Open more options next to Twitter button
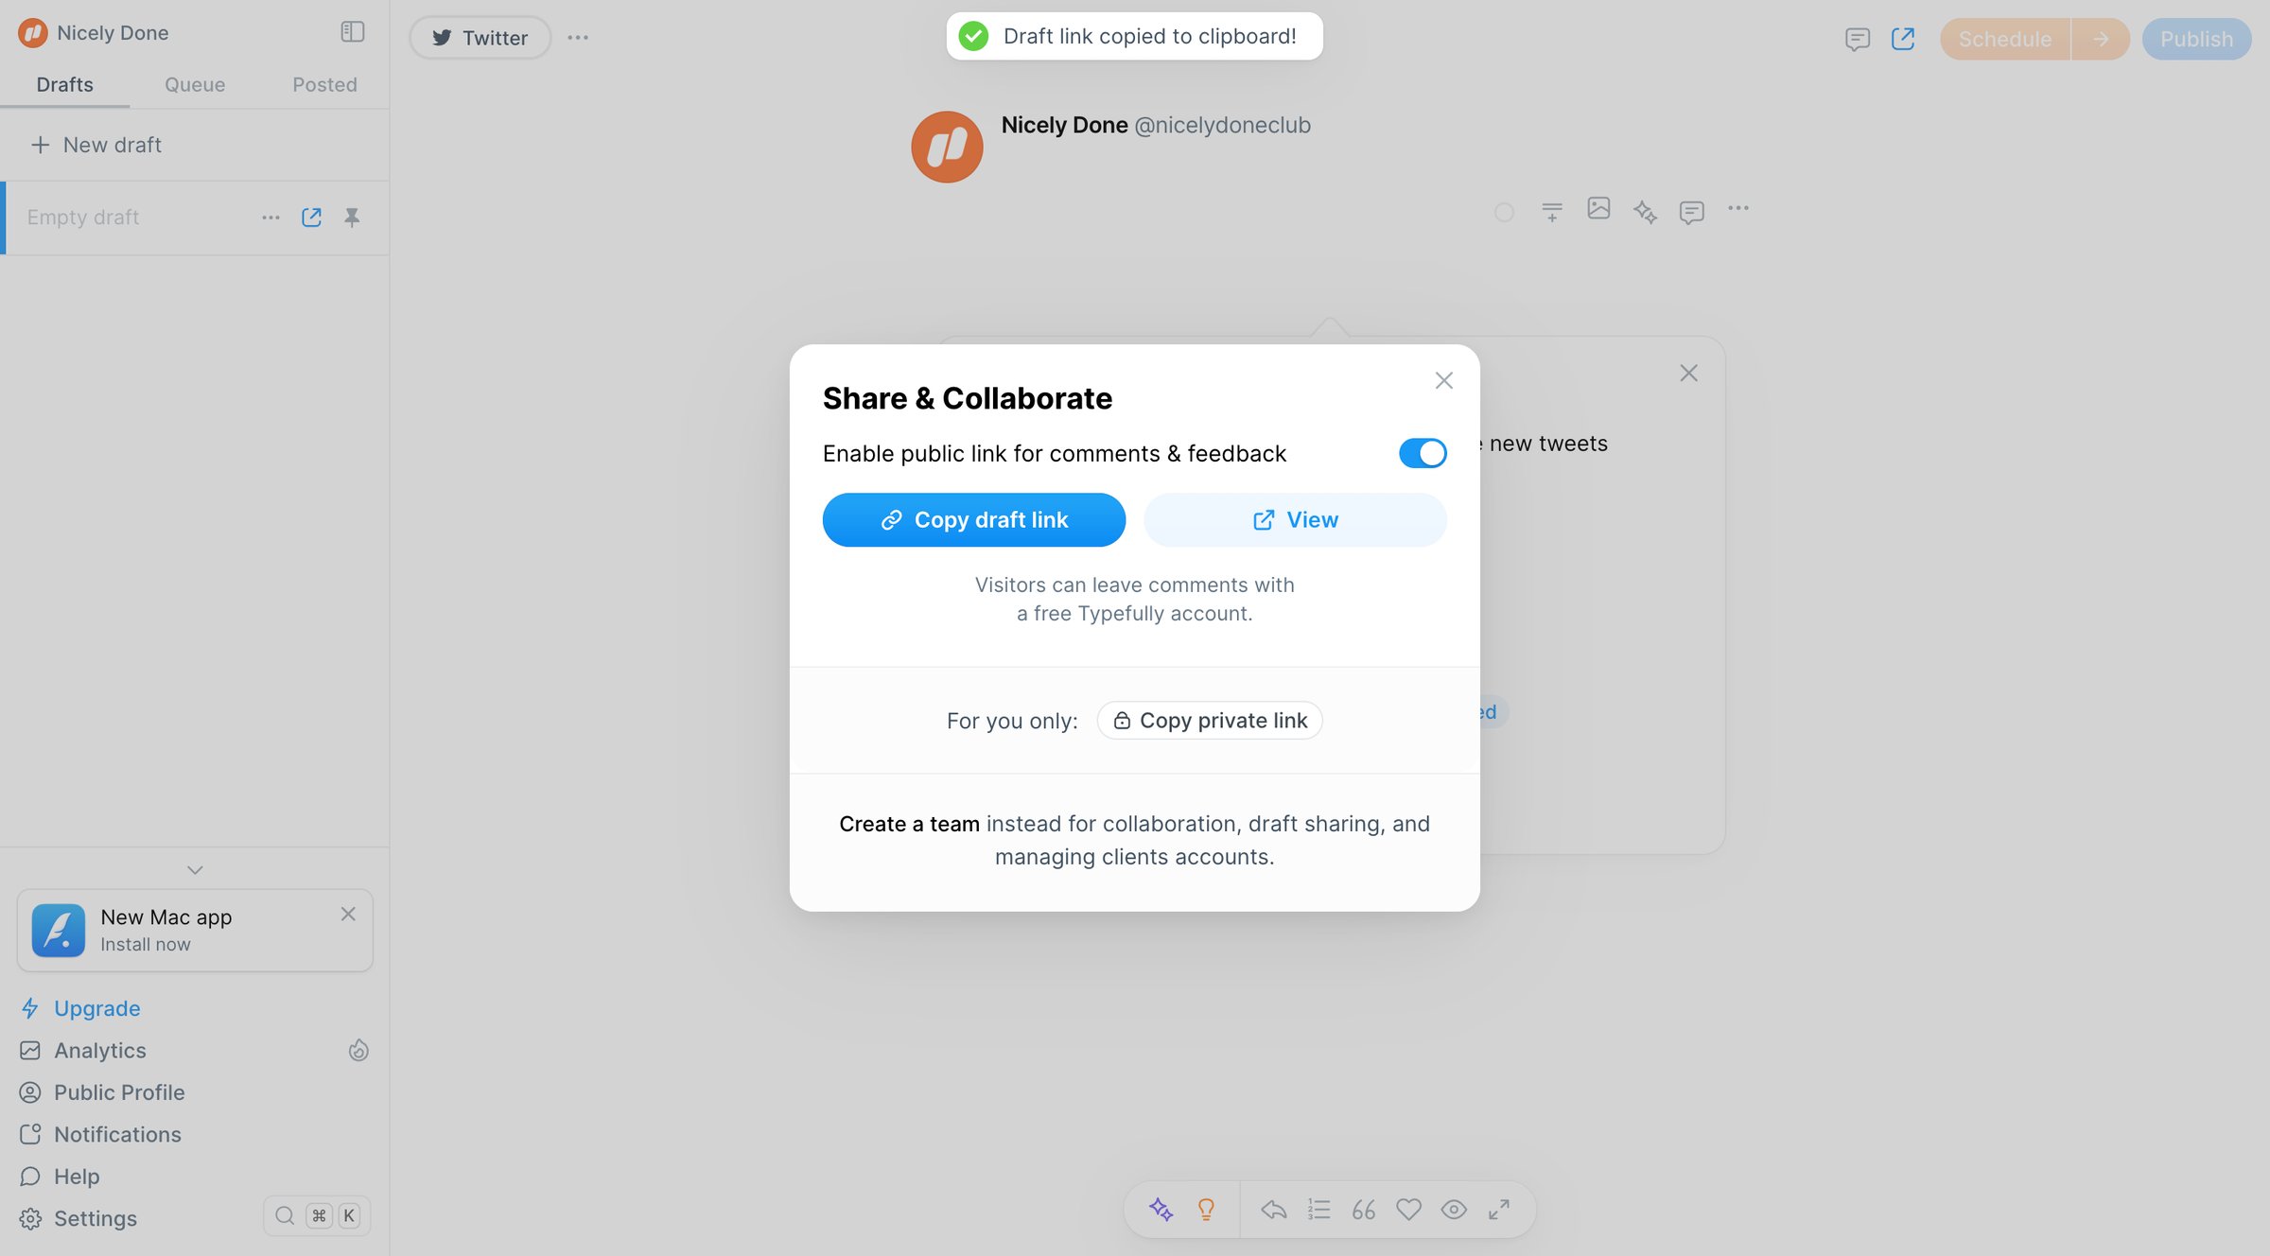The image size is (2270, 1256). 578,38
